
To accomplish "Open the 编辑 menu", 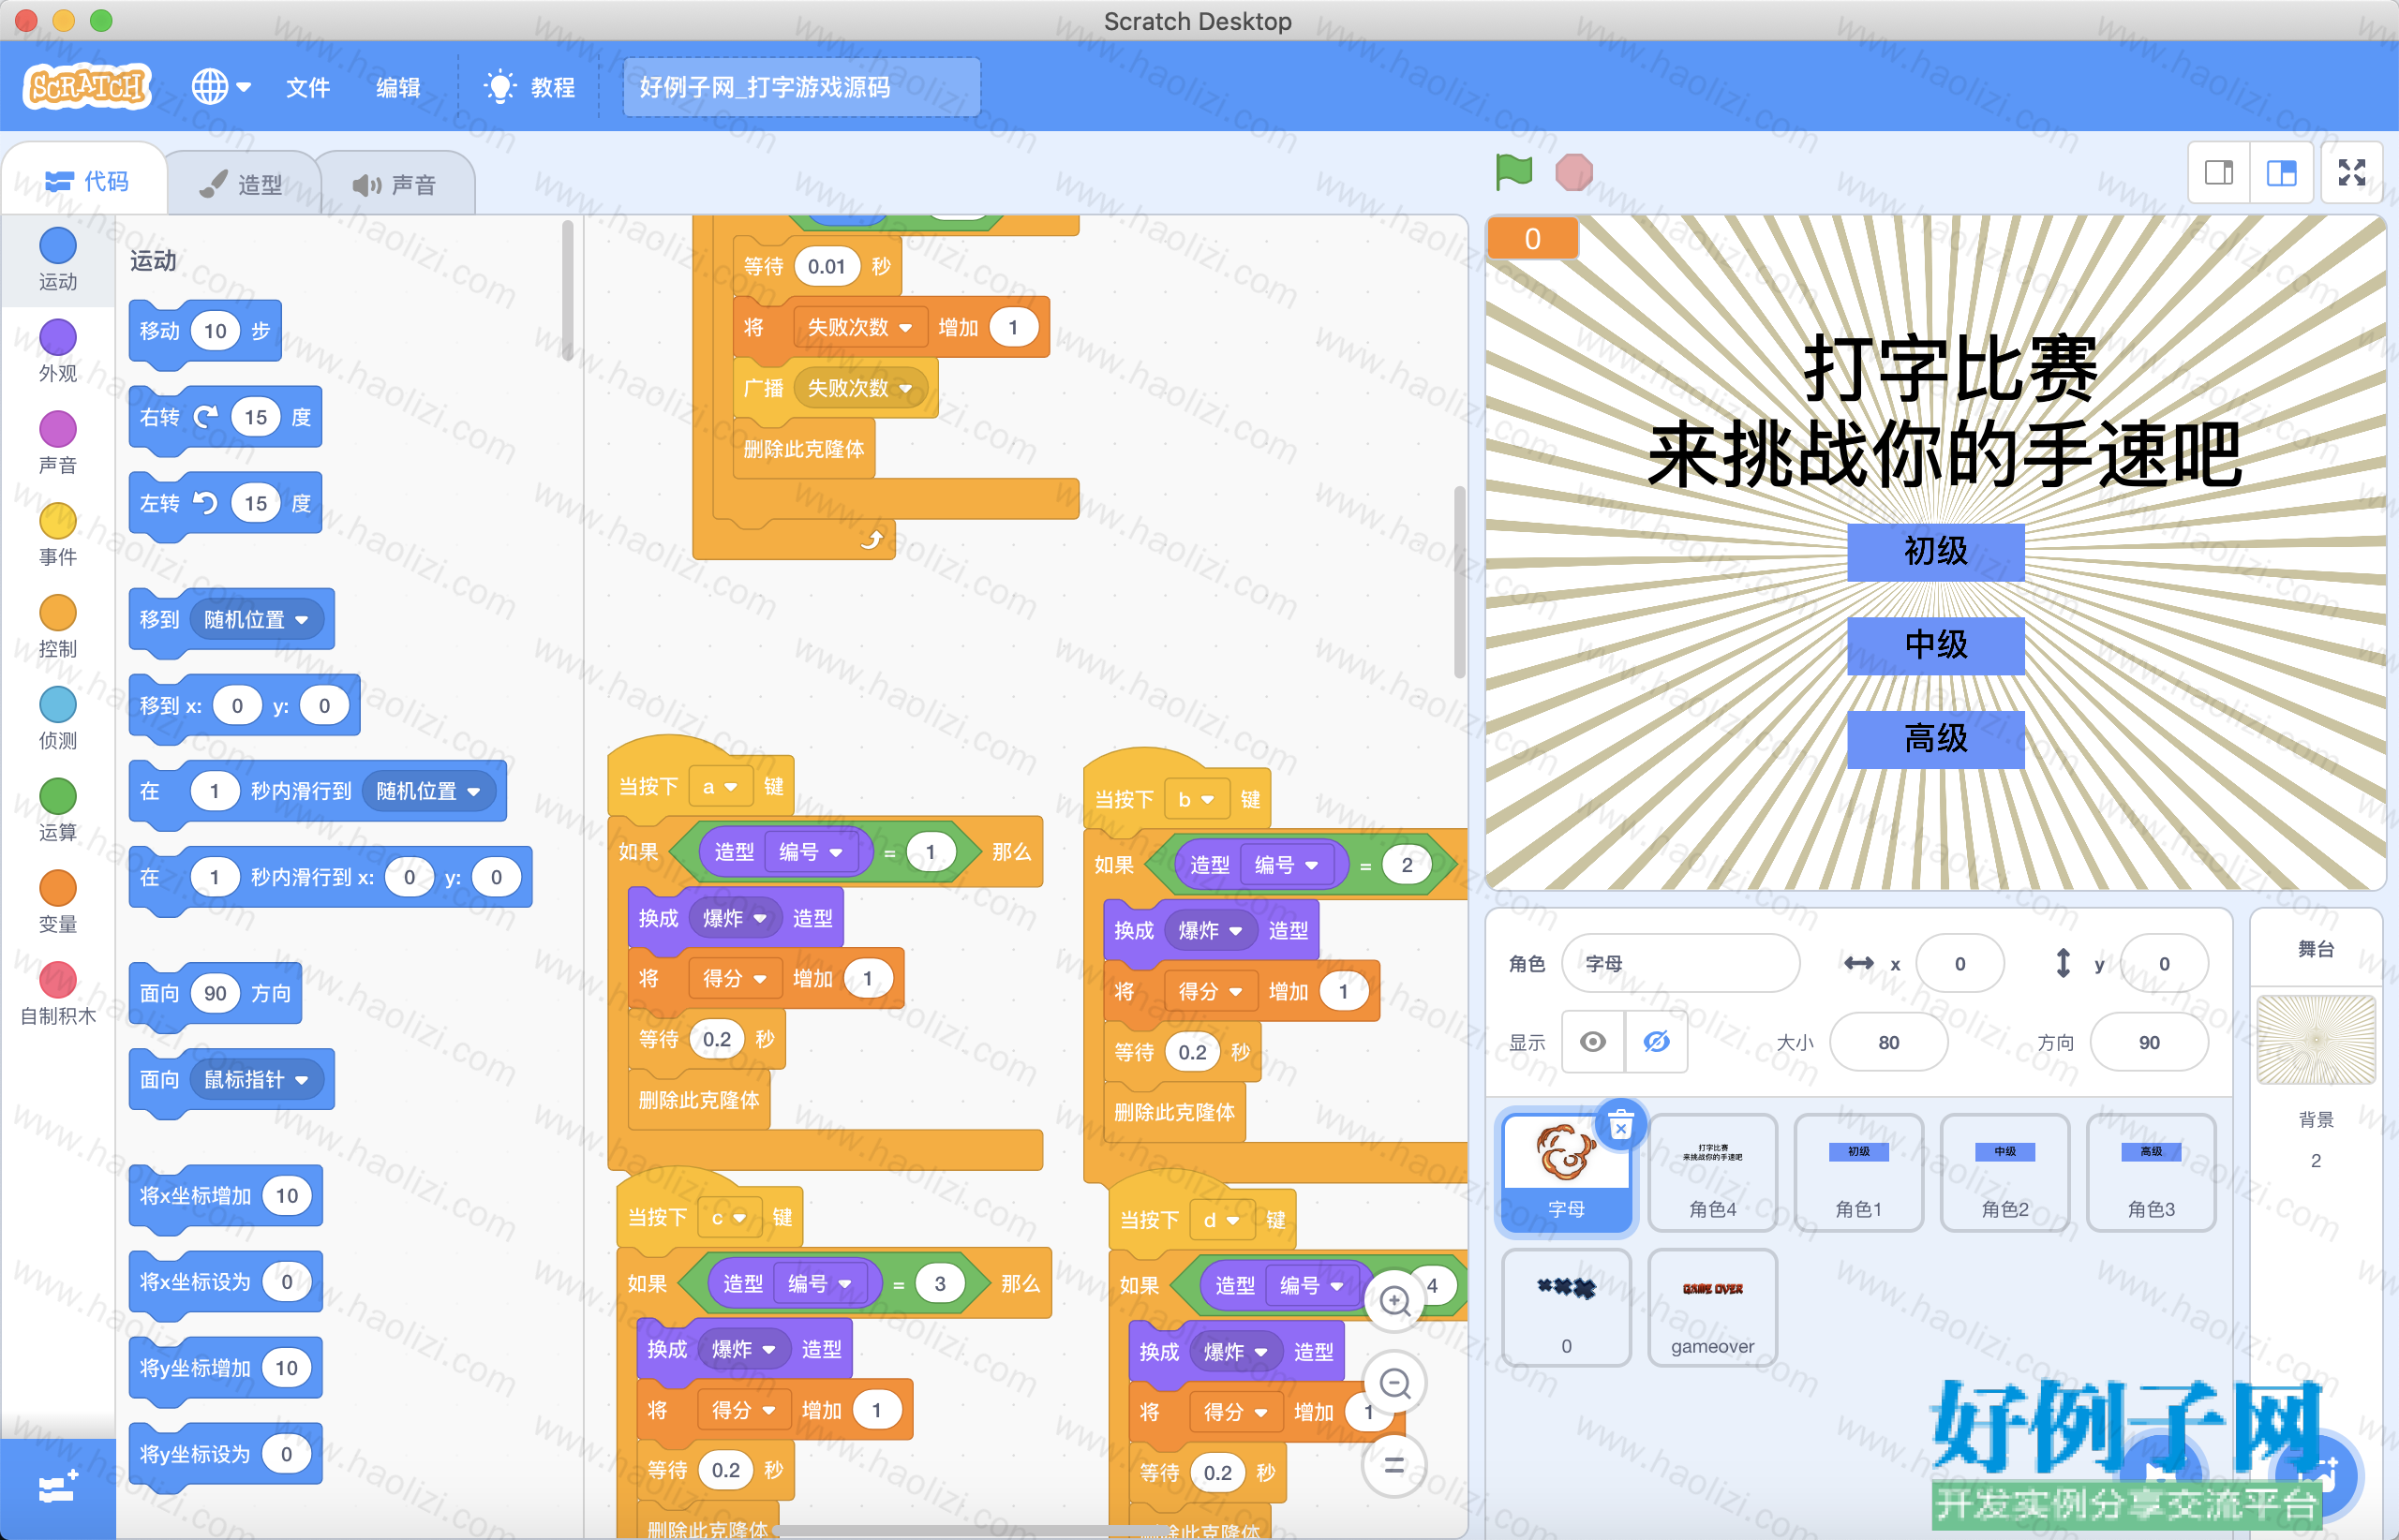I will click(398, 87).
